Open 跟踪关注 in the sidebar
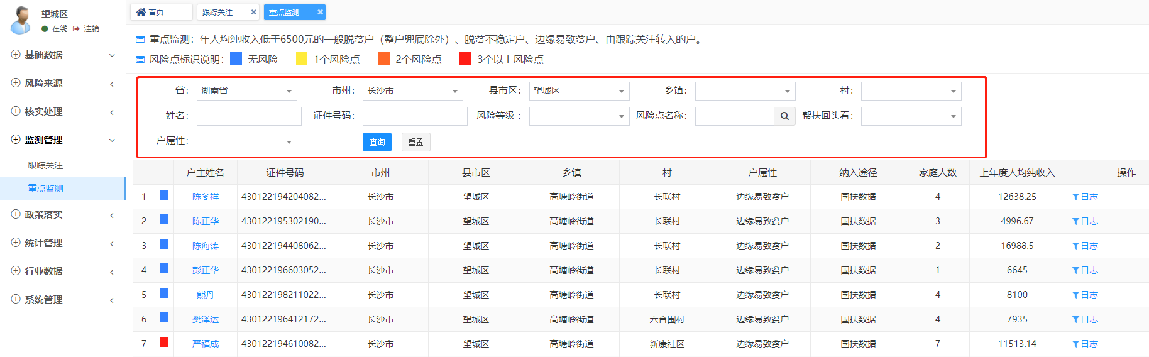 pyautogui.click(x=46, y=165)
